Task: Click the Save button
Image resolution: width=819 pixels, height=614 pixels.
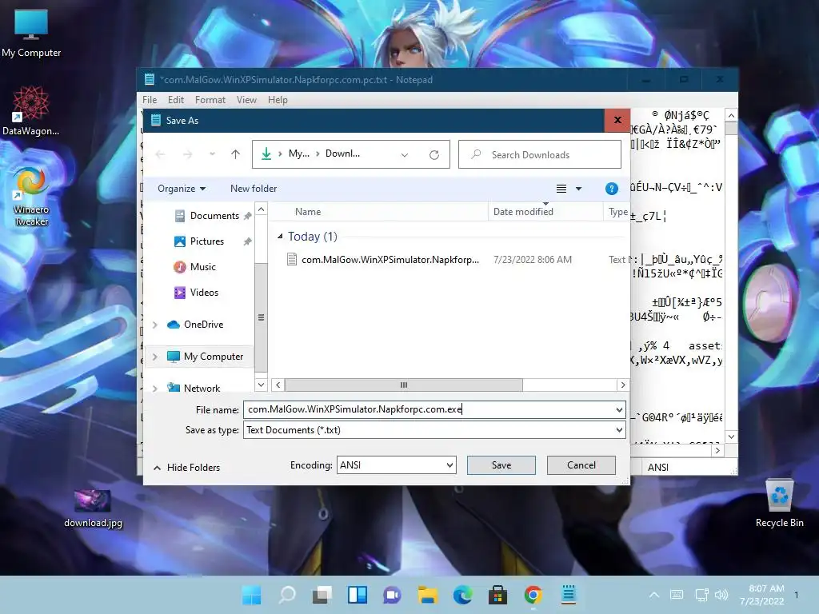Action: point(501,464)
